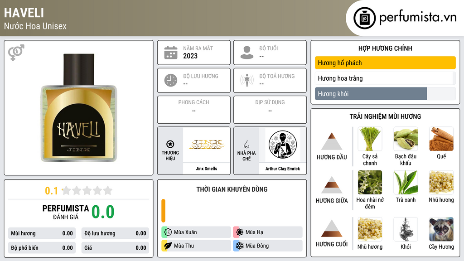
Task: Click the Haveli perfume bottle image
Action: click(79, 108)
